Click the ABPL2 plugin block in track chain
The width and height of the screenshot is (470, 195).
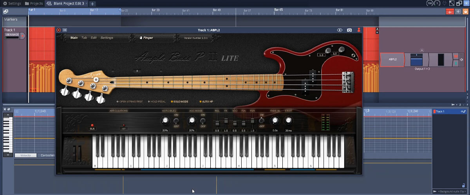tap(392, 60)
